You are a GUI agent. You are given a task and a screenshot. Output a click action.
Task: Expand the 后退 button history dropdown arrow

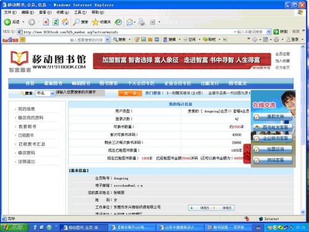click(x=23, y=22)
